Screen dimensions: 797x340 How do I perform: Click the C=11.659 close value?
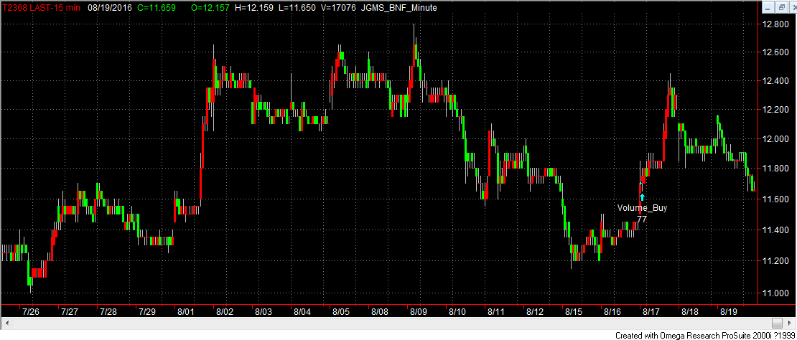pos(155,8)
